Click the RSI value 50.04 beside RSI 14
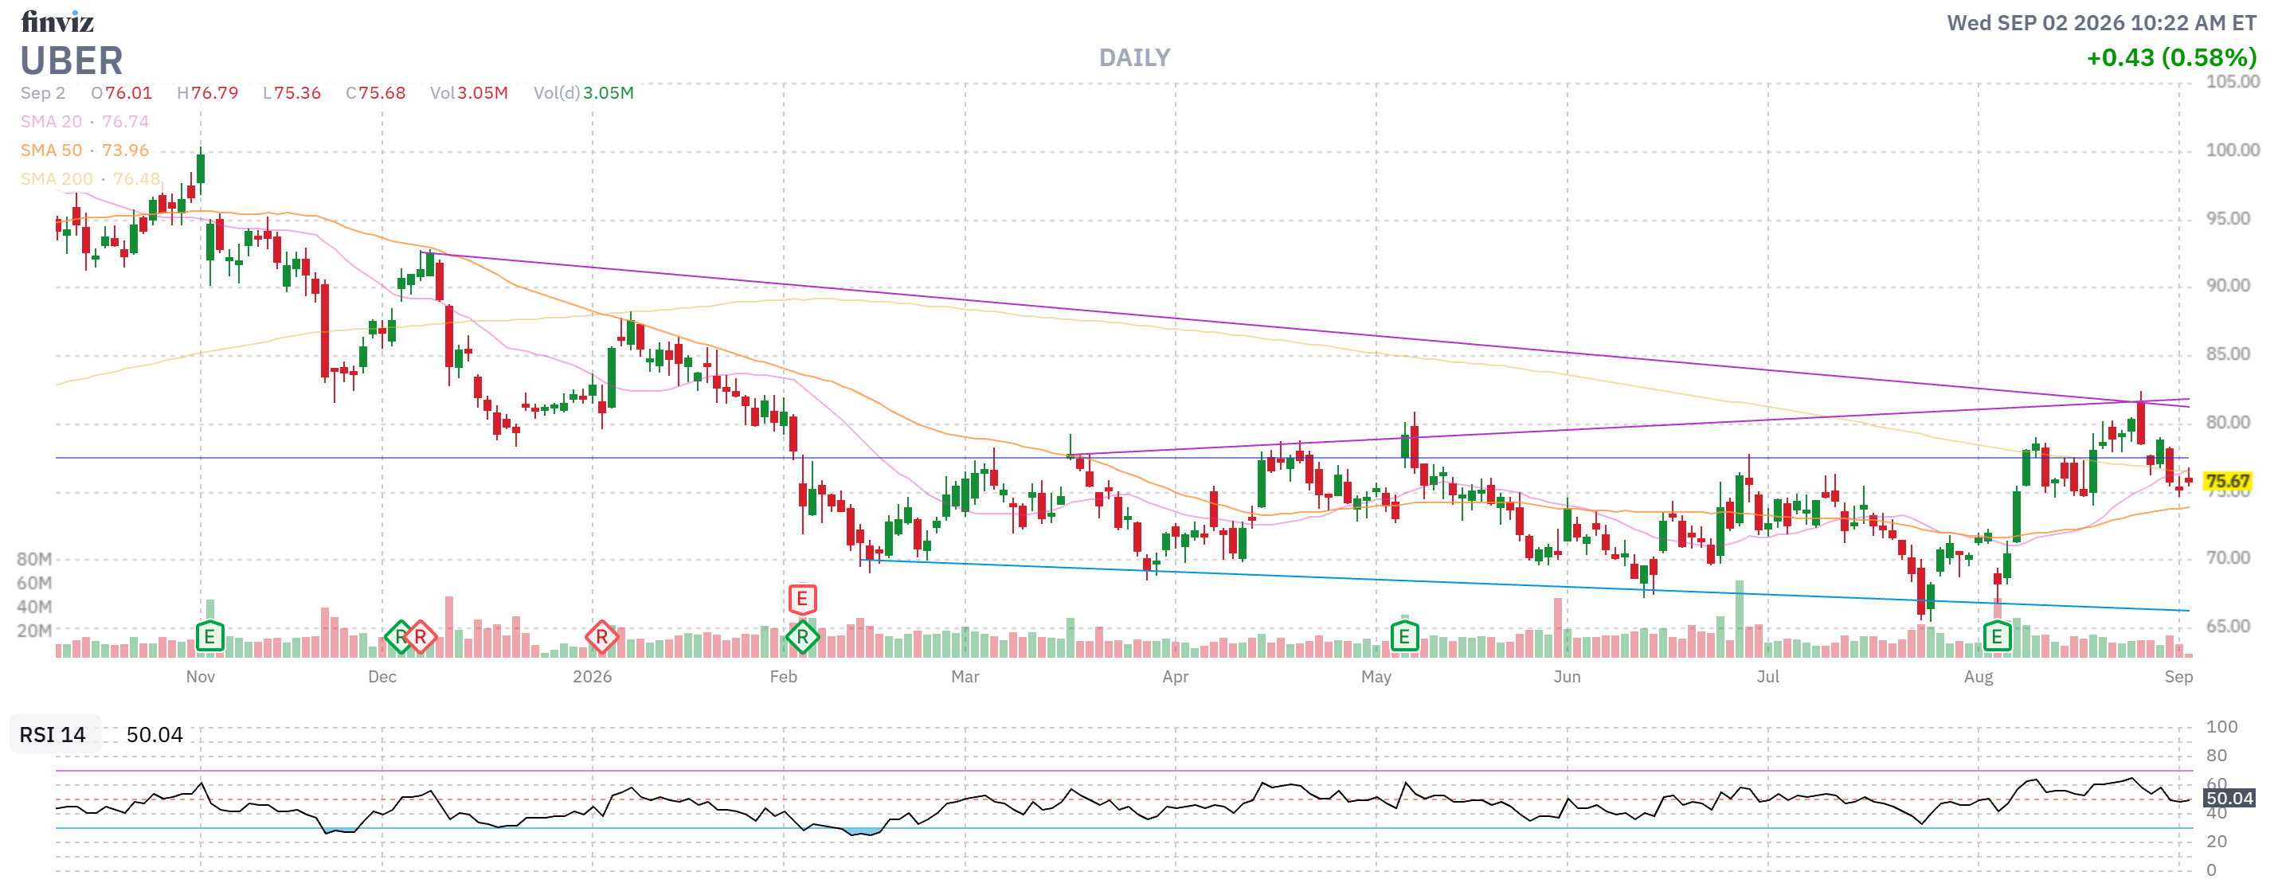Screen dimensions: 2278x895 coord(155,734)
